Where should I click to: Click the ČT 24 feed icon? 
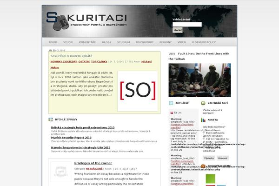(x=172, y=113)
